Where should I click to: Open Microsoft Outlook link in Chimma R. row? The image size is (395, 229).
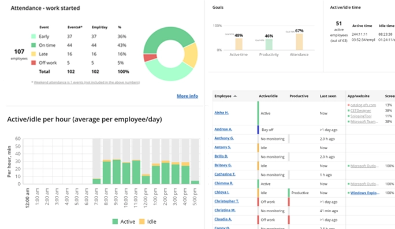click(364, 184)
